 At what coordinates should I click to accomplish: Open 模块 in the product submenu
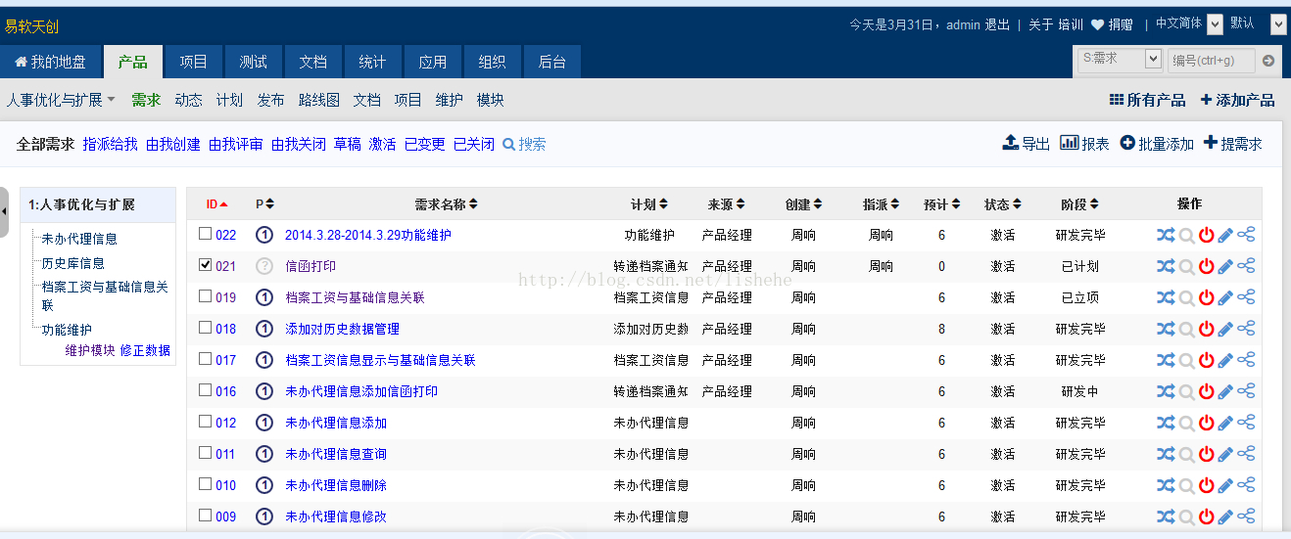(491, 100)
